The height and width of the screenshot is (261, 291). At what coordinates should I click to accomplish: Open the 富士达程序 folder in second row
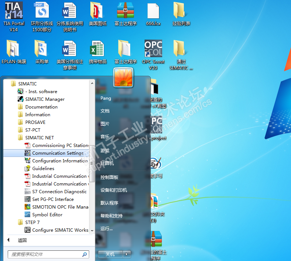(x=126, y=52)
